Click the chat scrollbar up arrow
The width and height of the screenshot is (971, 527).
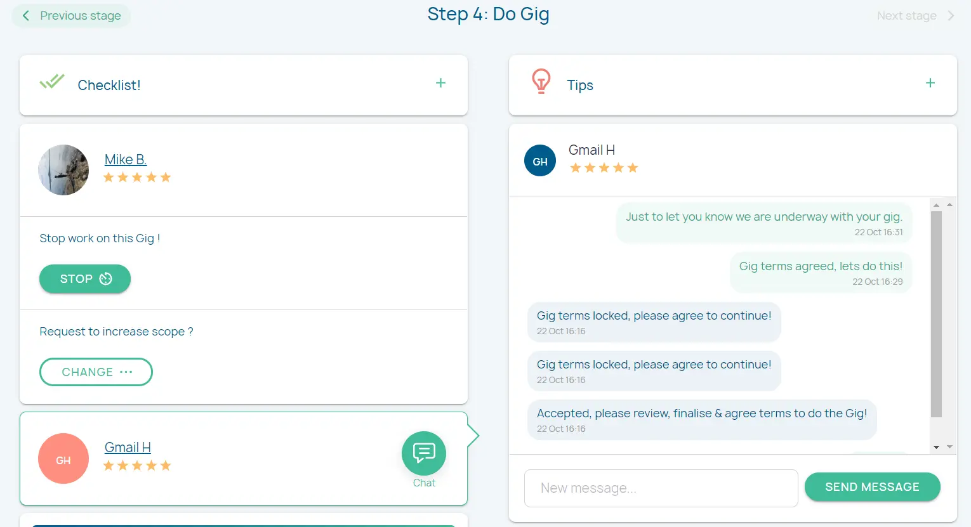[x=936, y=205]
